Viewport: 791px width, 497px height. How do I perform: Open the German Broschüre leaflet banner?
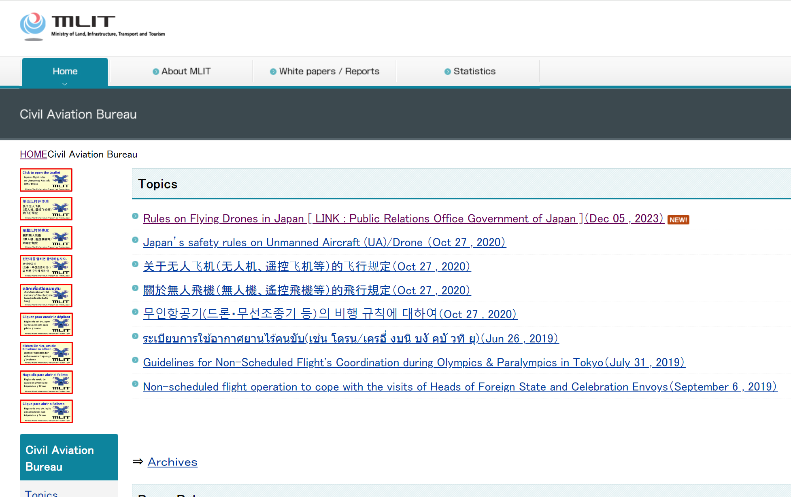pyautogui.click(x=46, y=353)
